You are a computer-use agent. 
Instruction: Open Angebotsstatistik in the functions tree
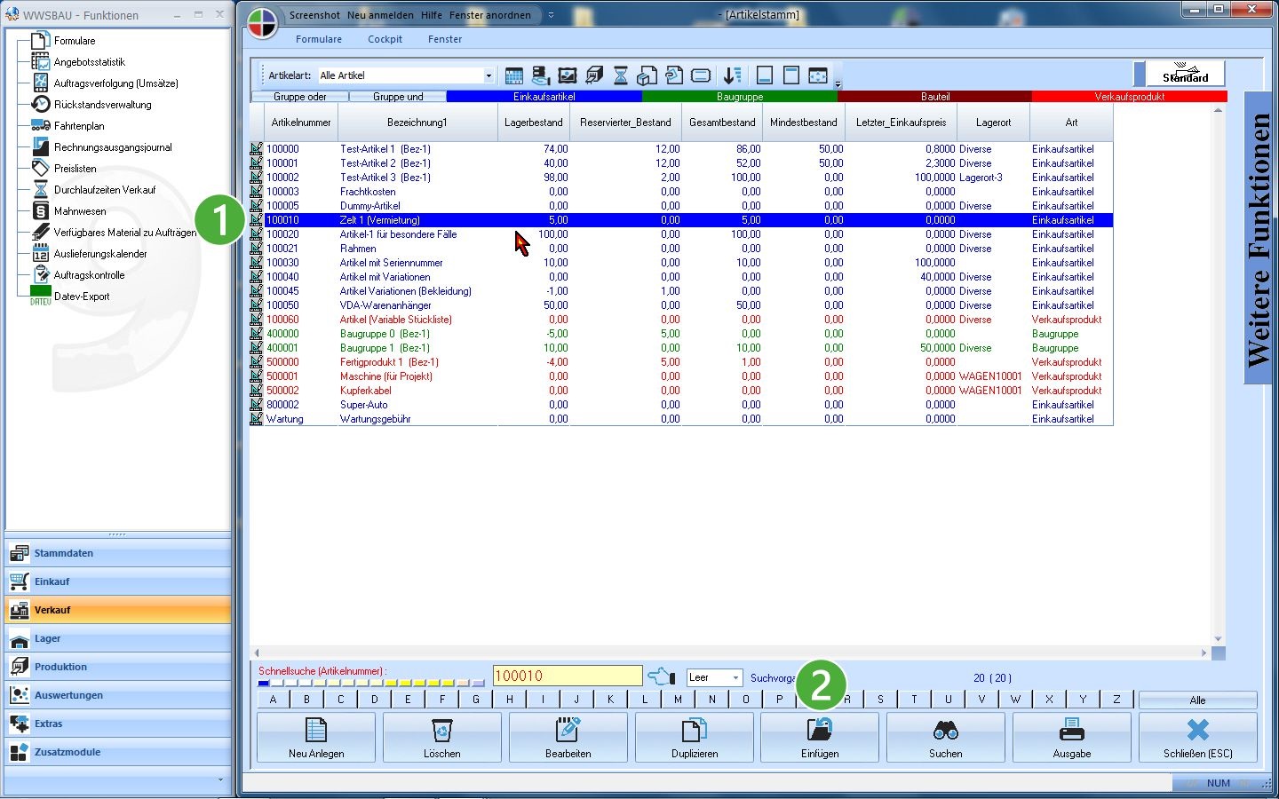89,62
